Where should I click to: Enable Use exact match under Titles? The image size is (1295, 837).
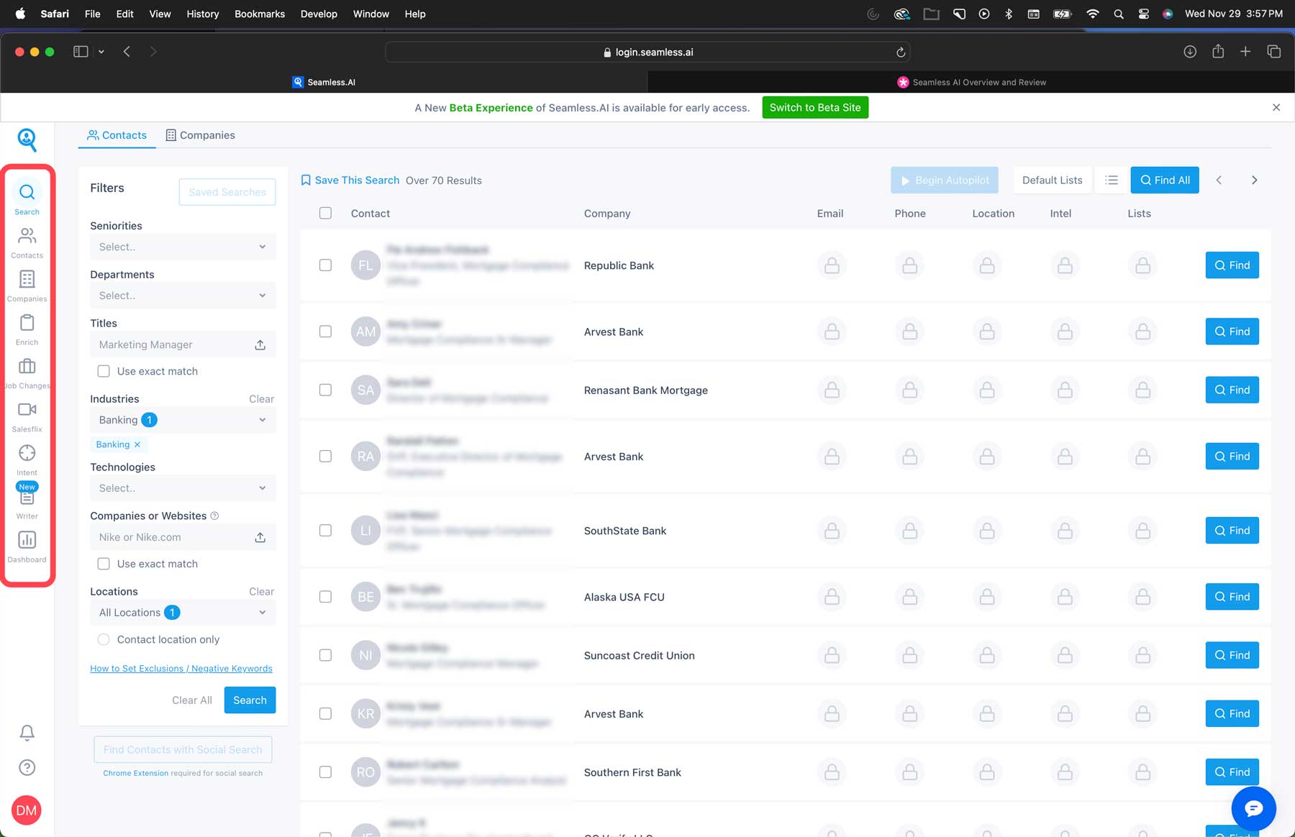[x=104, y=370]
